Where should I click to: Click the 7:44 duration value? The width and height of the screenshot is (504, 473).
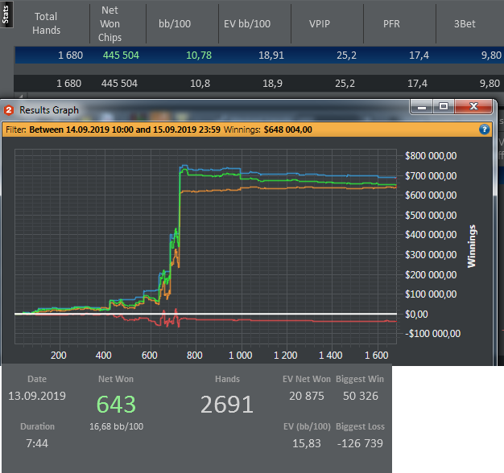[x=37, y=443]
